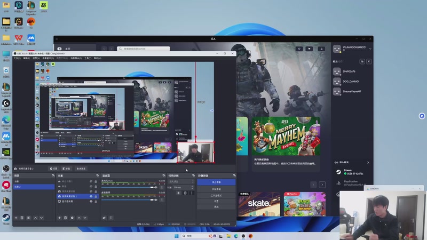
Task: Open WPS Office desktop shortcut
Action: pos(19,39)
